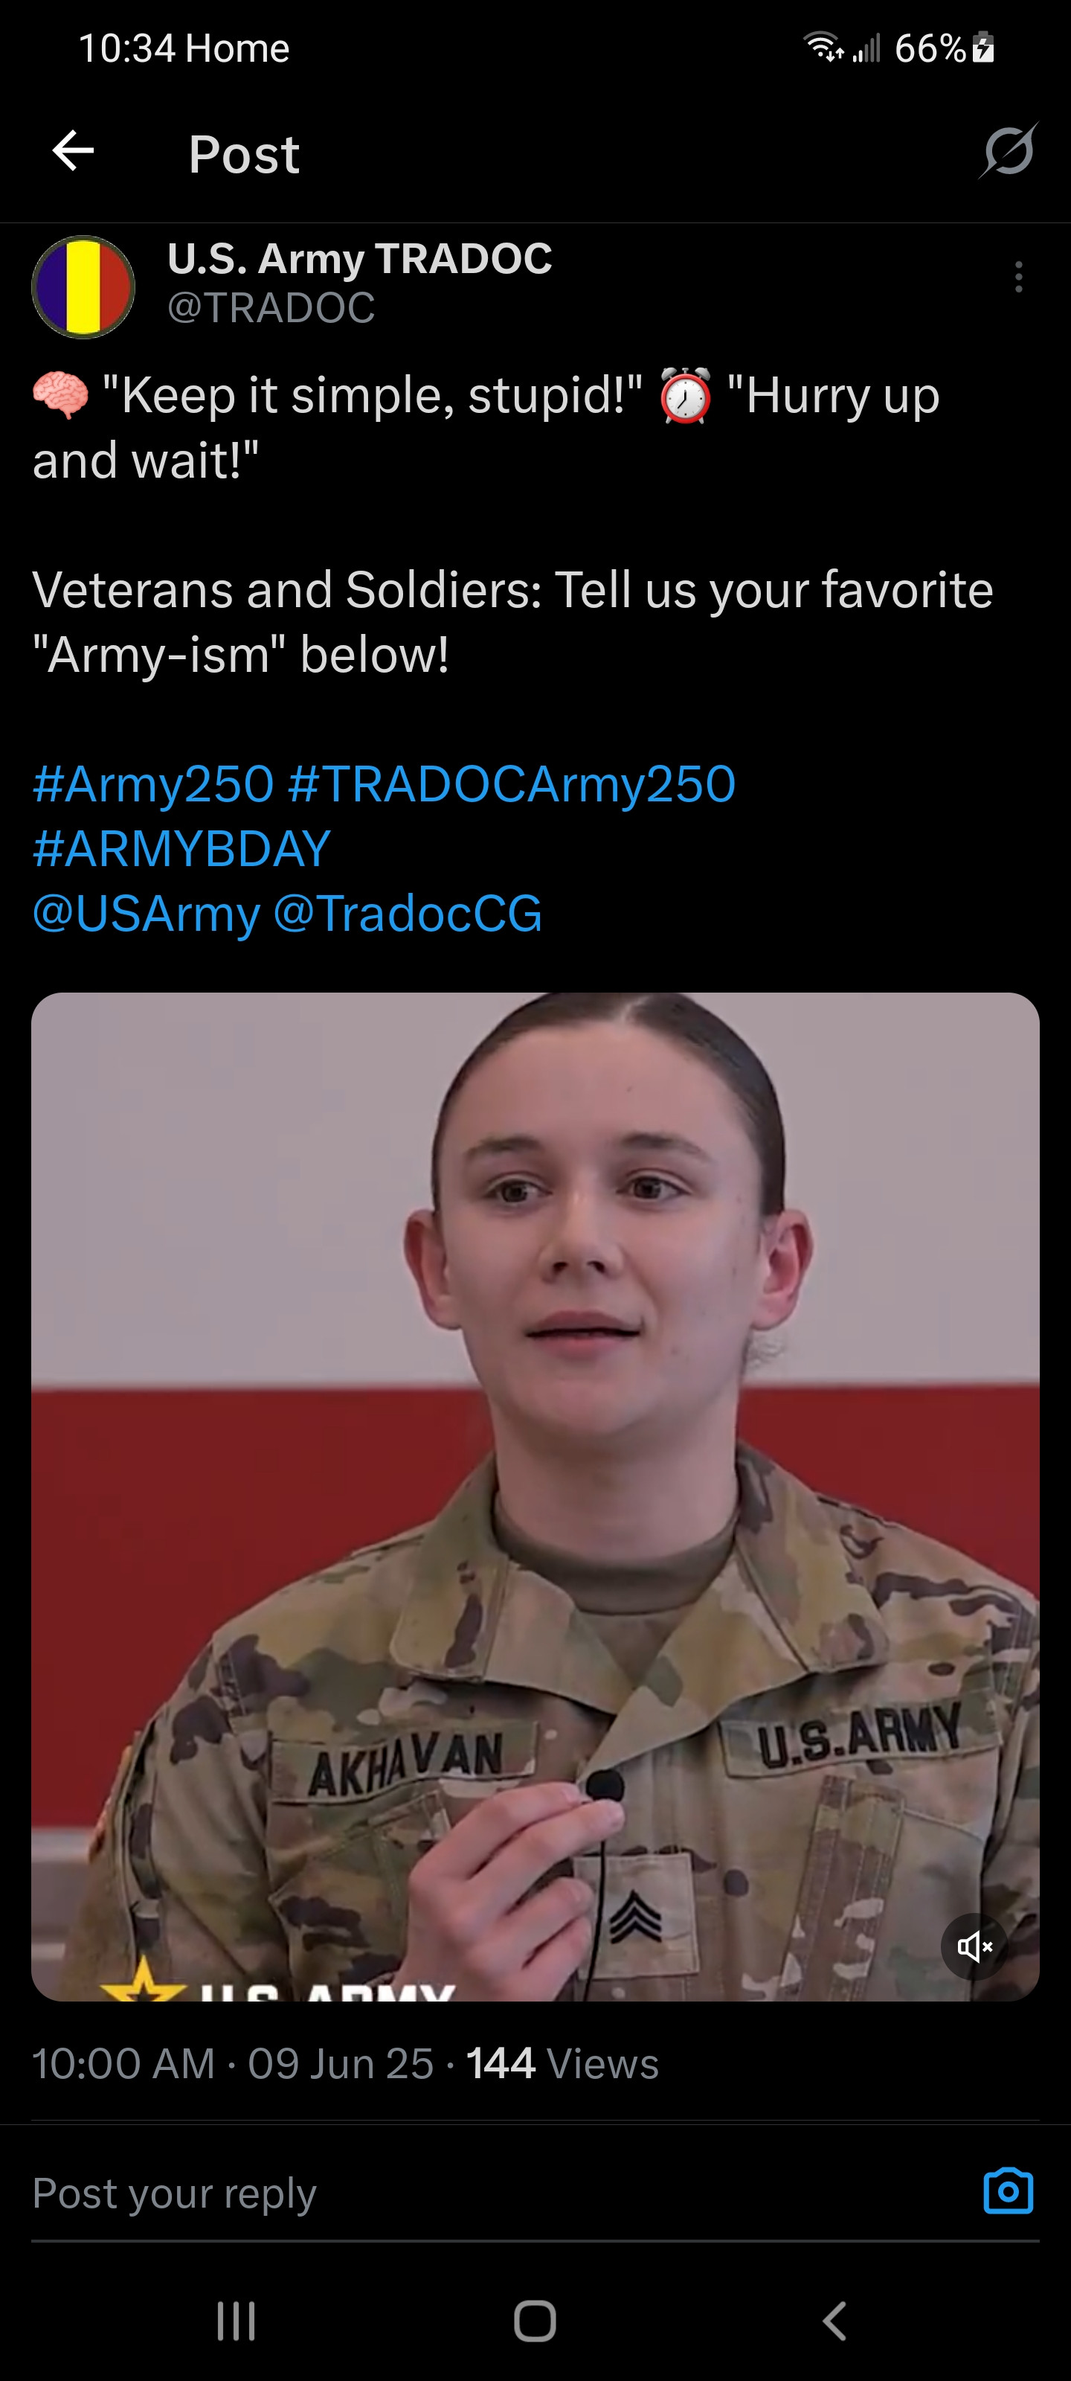The width and height of the screenshot is (1071, 2381).
Task: Play the soldier video thumbnail
Action: [x=535, y=1496]
